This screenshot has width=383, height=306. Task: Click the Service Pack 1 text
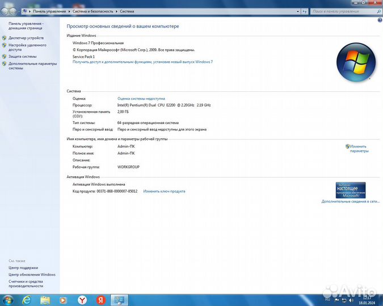(x=83, y=57)
